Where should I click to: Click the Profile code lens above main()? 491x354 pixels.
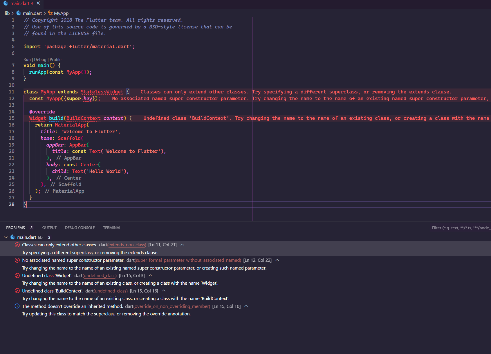55,59
